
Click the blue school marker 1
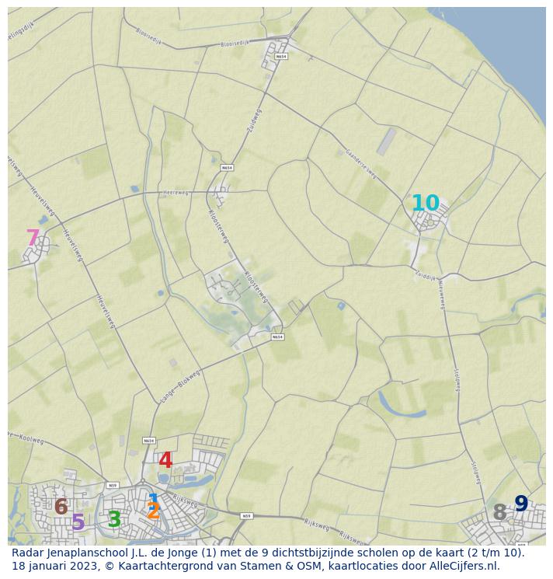(153, 500)
